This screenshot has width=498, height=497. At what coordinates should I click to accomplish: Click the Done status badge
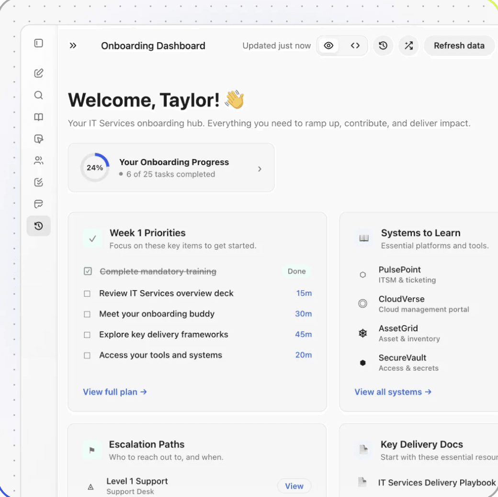point(296,271)
